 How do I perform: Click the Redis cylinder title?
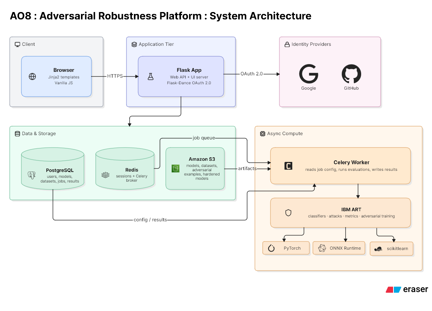tap(132, 170)
